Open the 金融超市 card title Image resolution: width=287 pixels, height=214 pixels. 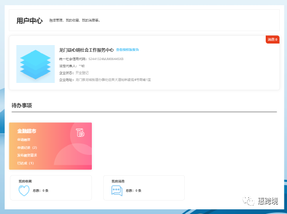point(26,131)
